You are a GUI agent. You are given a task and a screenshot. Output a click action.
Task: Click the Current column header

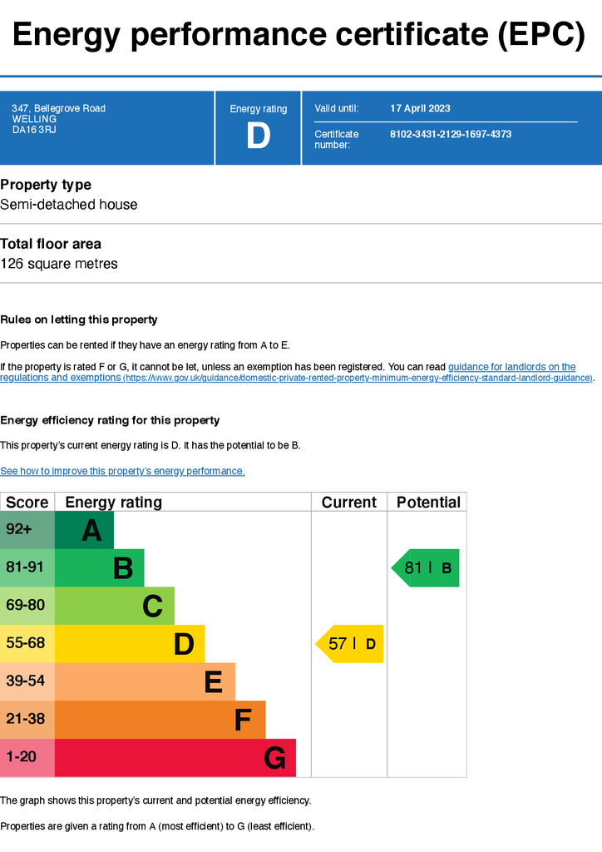pyautogui.click(x=349, y=502)
